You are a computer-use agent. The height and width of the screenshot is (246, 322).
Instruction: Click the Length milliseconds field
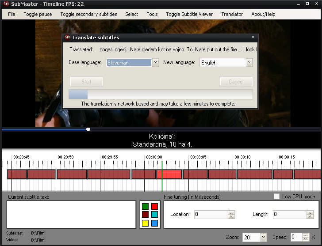tap(290, 215)
